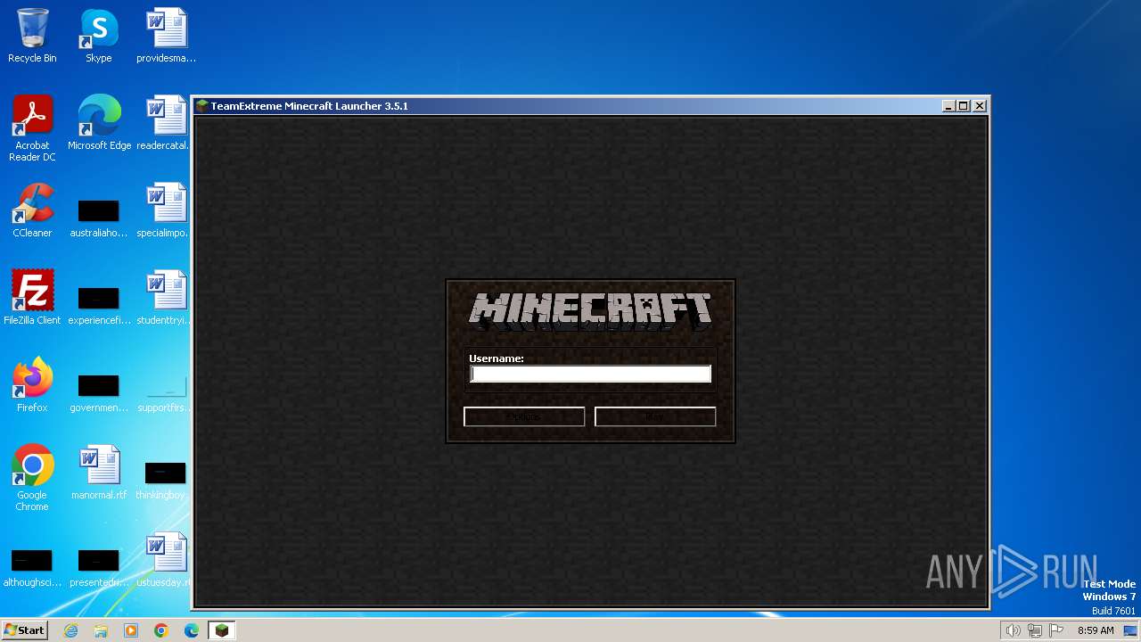Select the Firefox desktop shortcut
Image resolution: width=1141 pixels, height=642 pixels.
32,385
